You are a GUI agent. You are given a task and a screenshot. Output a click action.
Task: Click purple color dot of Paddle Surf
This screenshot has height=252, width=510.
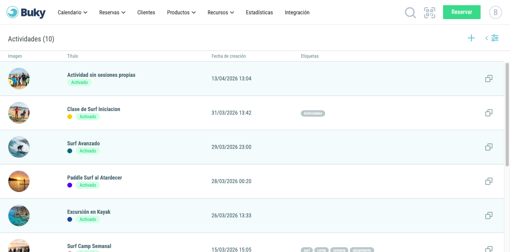point(70,185)
